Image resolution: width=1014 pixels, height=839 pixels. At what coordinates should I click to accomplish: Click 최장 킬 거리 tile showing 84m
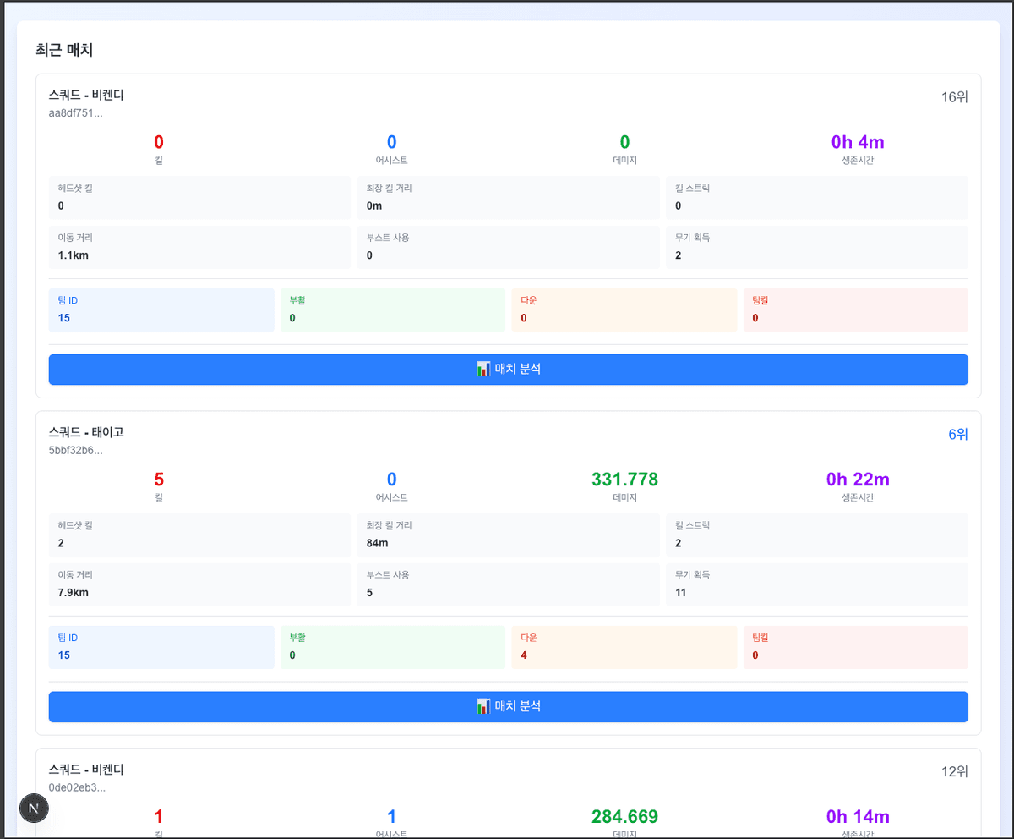pos(508,535)
